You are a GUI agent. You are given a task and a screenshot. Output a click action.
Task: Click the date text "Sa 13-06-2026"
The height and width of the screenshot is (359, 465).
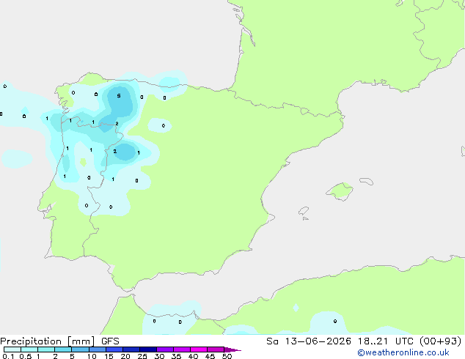tap(309, 341)
